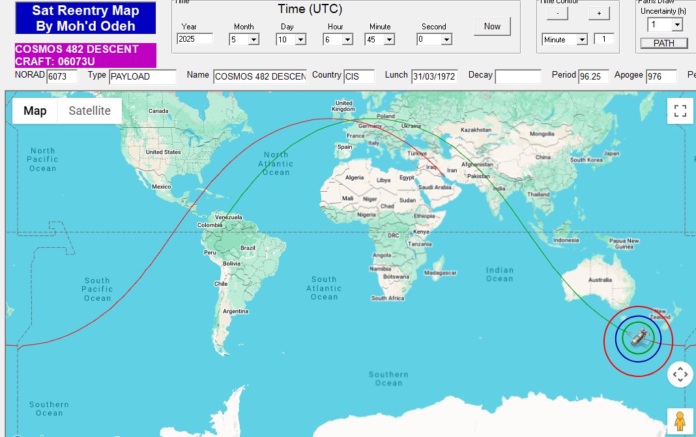The image size is (696, 437).
Task: Open the time unit dropdown showing Minute
Action: coord(581,40)
